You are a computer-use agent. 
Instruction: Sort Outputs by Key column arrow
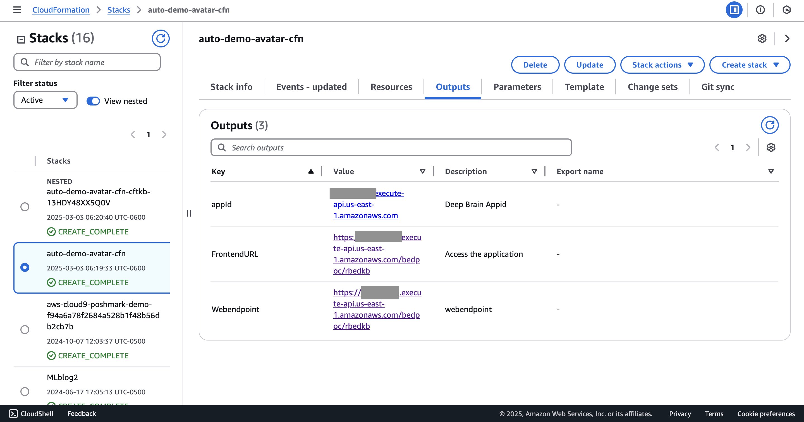[310, 171]
